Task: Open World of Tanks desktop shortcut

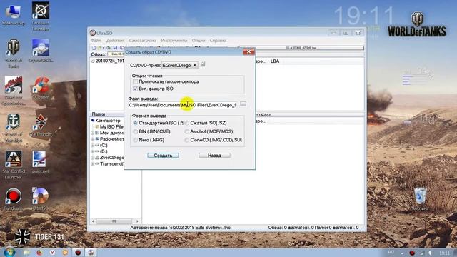Action: click(13, 54)
